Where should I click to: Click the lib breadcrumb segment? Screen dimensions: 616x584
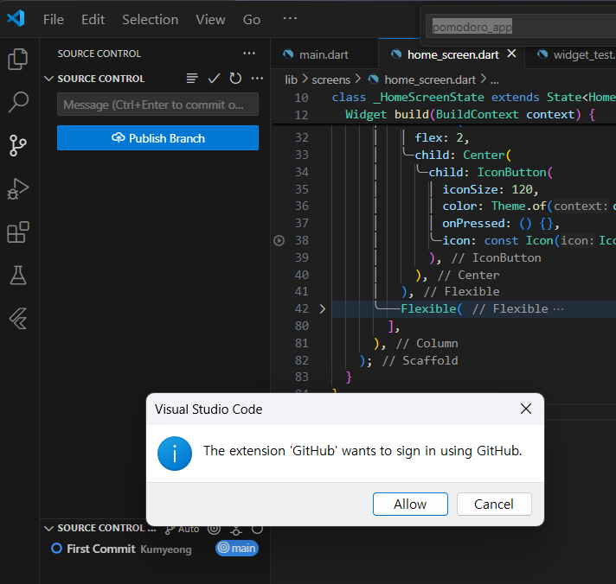tap(291, 79)
